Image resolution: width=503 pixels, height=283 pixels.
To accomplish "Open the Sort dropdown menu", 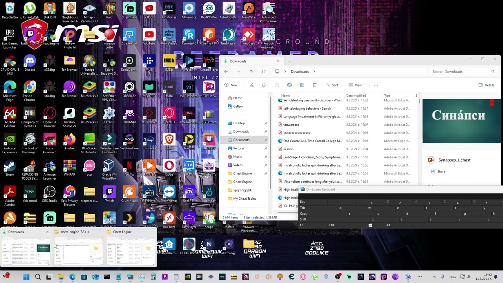I will 333,85.
